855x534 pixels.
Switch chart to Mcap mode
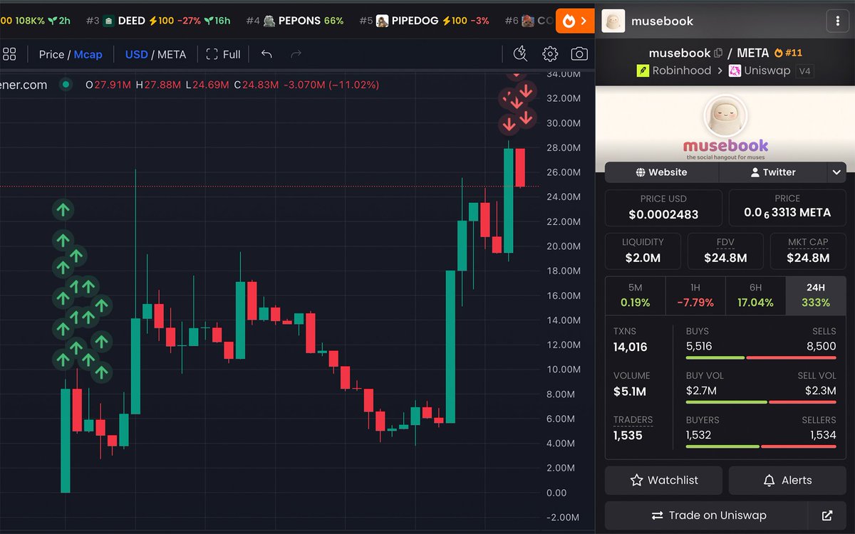coord(88,54)
